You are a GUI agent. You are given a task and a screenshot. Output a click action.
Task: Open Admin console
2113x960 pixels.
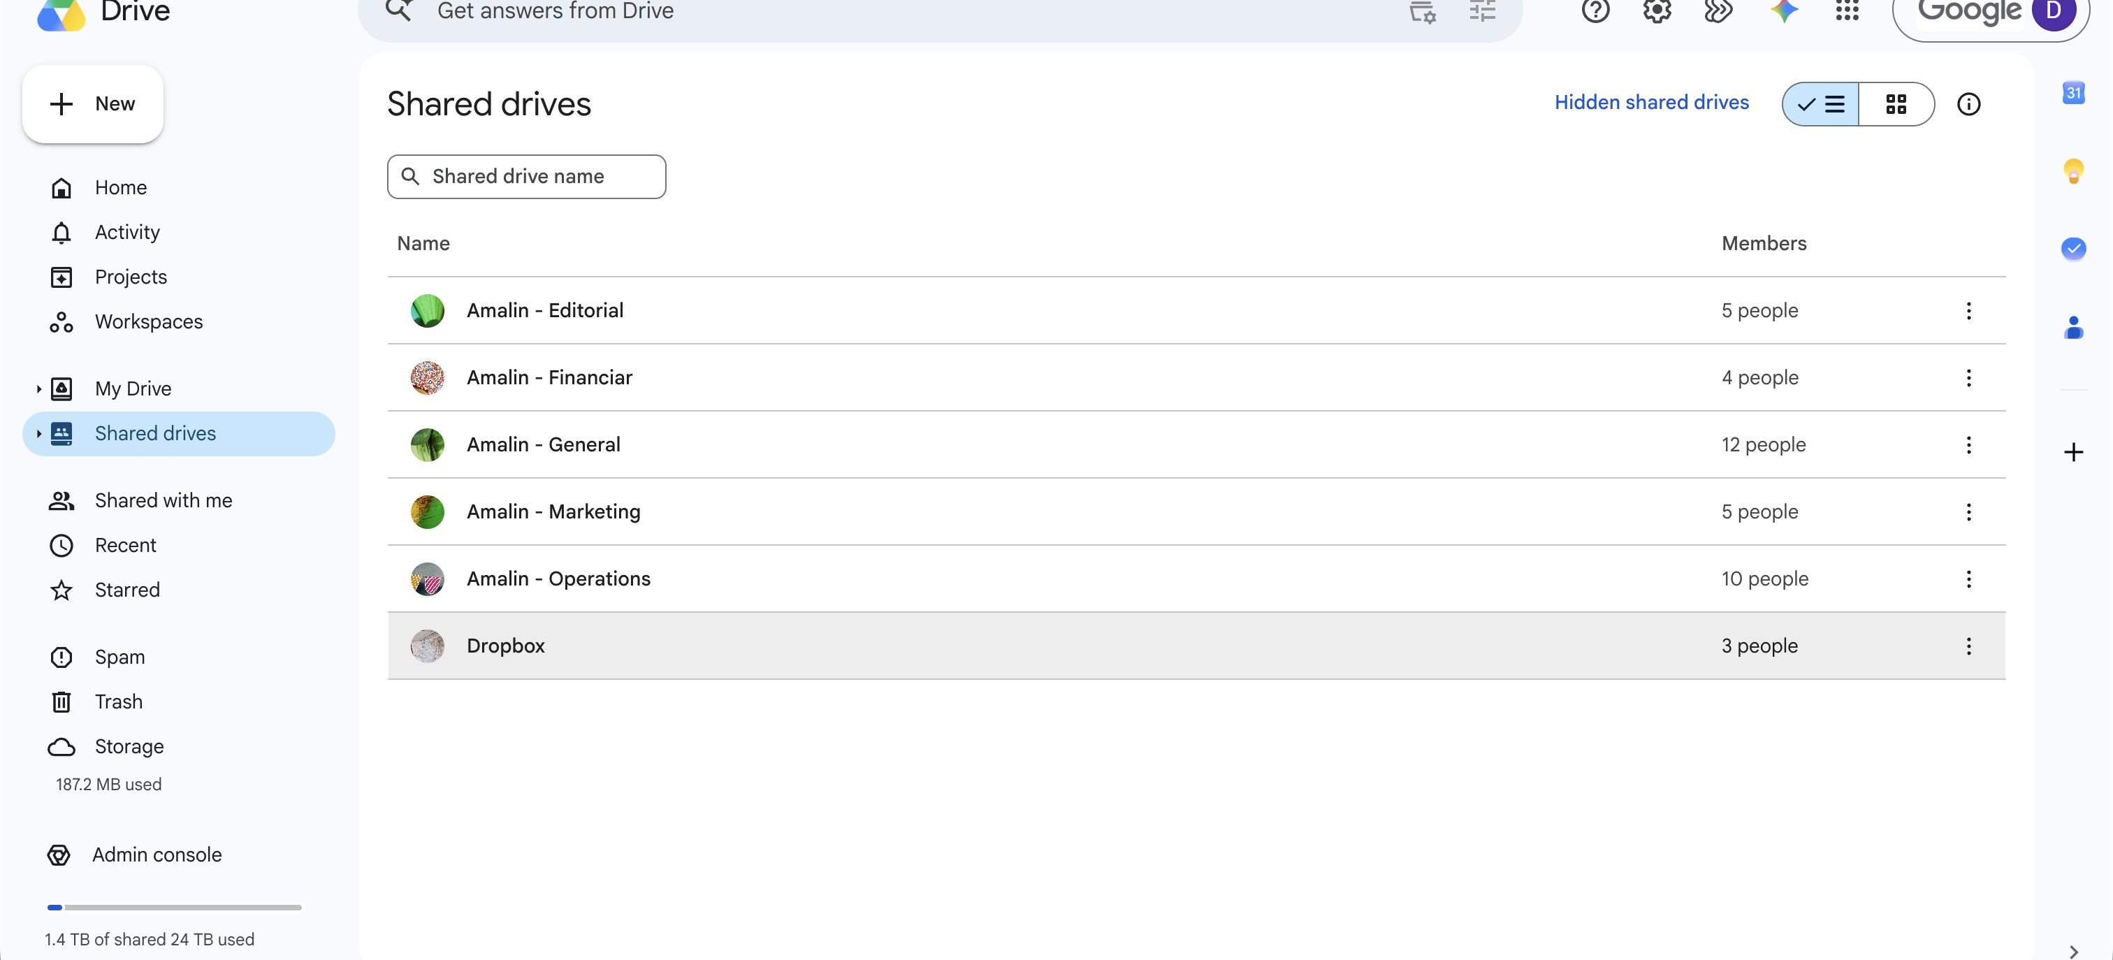(x=136, y=855)
